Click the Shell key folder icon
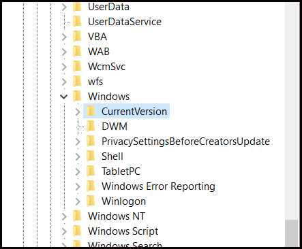Screen dimensions: 302x249 [91, 156]
